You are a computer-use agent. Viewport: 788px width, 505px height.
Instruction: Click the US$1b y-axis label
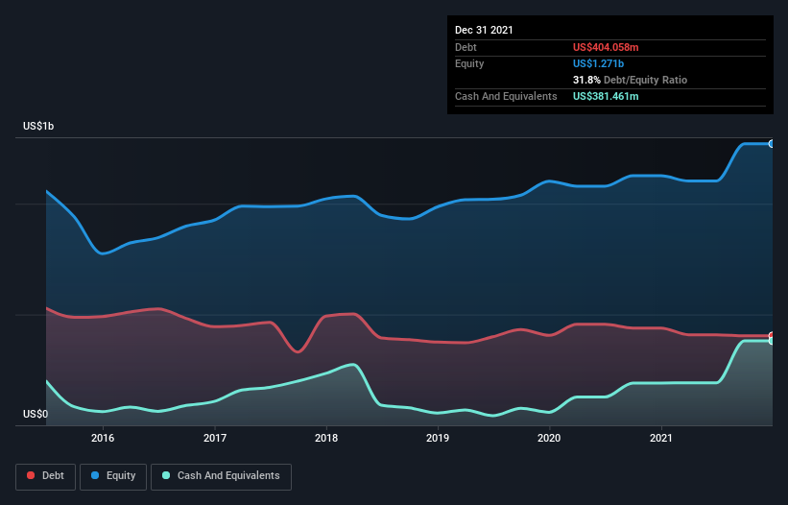[x=38, y=126]
